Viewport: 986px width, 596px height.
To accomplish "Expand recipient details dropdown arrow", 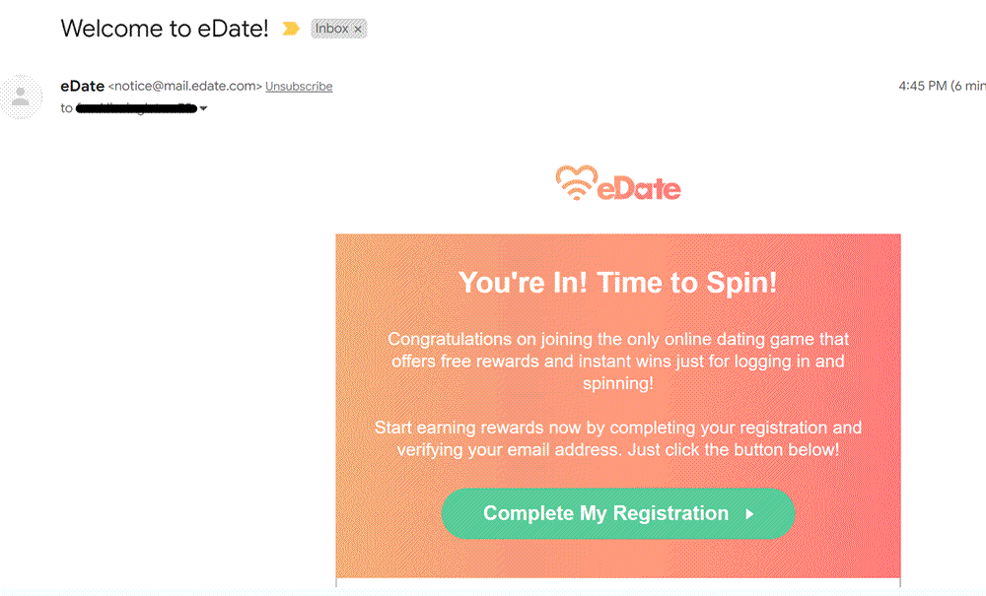I will (x=203, y=108).
